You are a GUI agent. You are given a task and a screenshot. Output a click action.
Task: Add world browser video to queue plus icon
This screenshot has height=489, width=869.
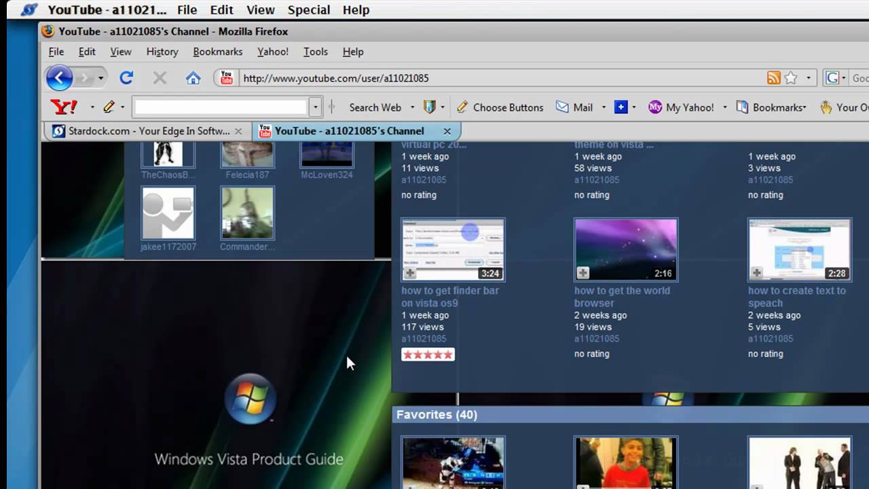pyautogui.click(x=583, y=273)
